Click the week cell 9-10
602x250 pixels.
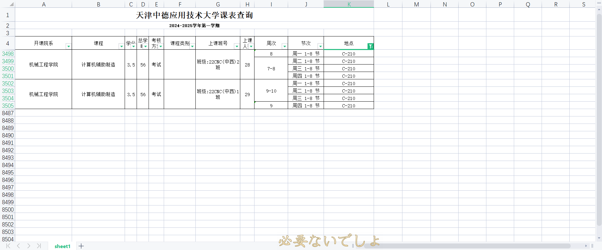pos(271,91)
